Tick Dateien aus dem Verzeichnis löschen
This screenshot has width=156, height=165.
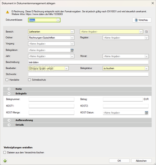(x=5, y=153)
